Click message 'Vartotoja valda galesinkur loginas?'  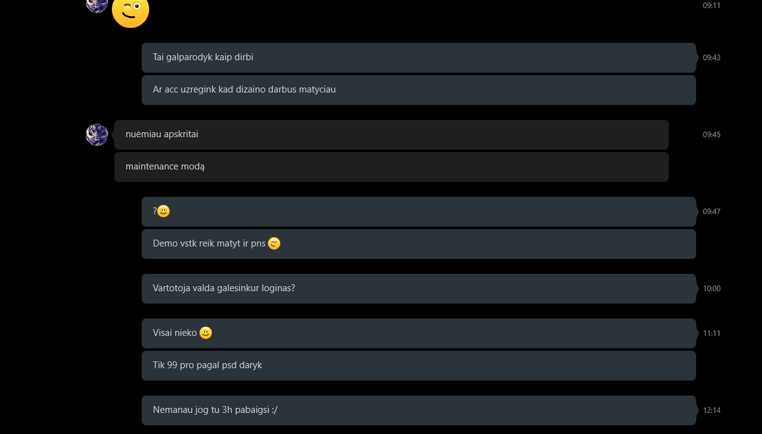[419, 289]
